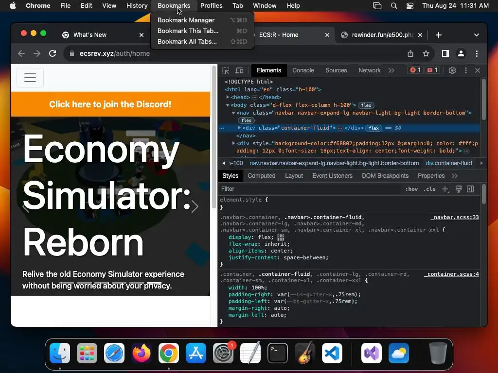Open DevTools three-dot customize menu

click(465, 70)
